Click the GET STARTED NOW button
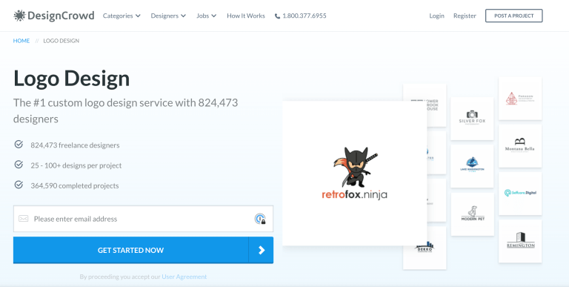 coord(130,250)
